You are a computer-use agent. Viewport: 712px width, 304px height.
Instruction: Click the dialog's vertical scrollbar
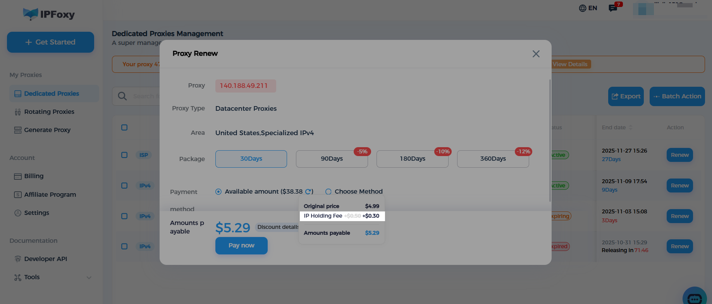pos(550,141)
